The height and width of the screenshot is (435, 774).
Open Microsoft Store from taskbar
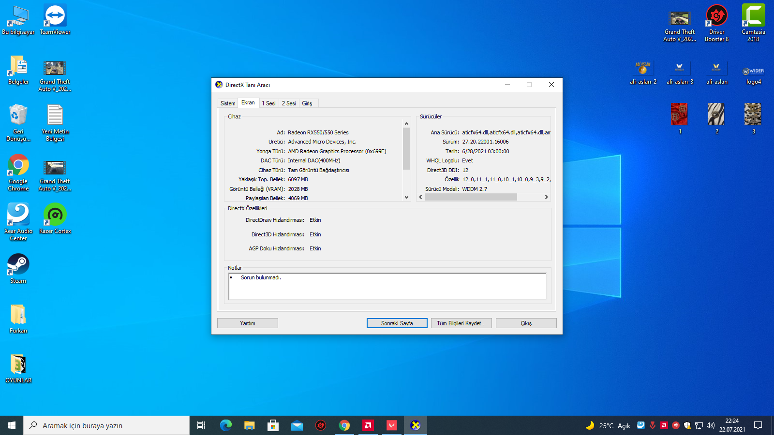click(273, 425)
